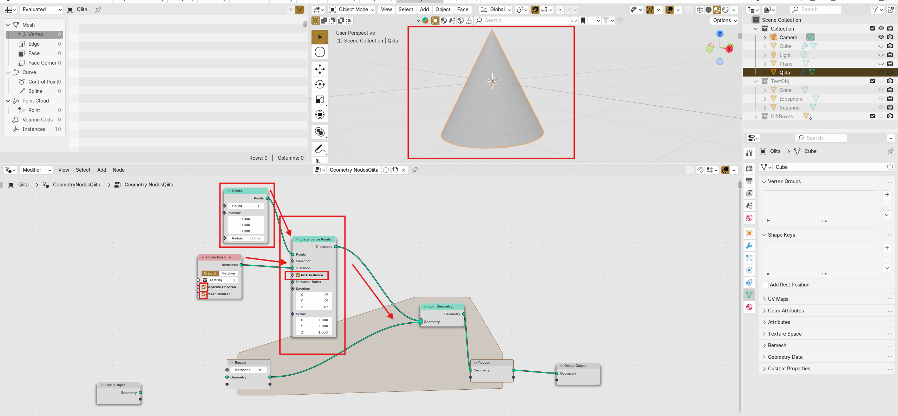Select the Annotate pencil tool
This screenshot has height=416, width=898.
click(320, 149)
